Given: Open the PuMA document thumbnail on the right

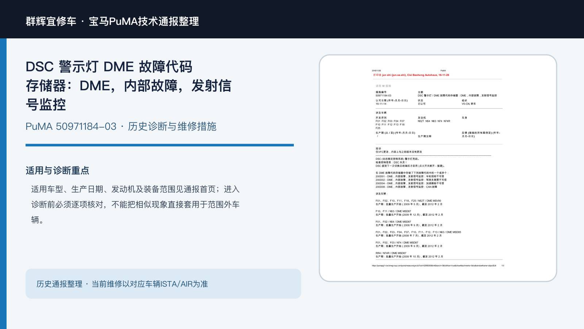Looking at the screenshot, I should tap(438, 168).
